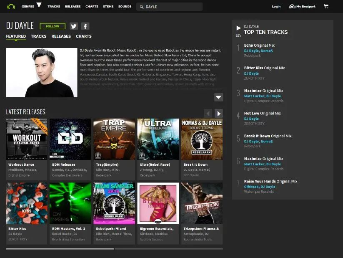Open the Releases menu in navbar

point(73,7)
